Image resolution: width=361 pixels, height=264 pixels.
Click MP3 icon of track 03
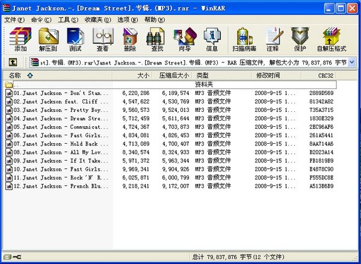(9, 110)
